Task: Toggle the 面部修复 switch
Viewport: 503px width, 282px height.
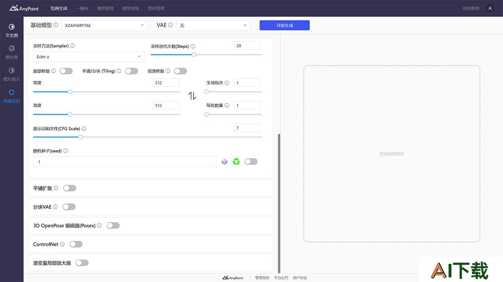Action: tap(66, 71)
